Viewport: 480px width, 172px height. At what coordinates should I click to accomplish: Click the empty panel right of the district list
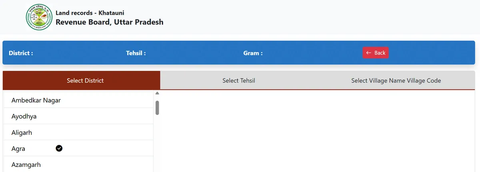[316, 132]
